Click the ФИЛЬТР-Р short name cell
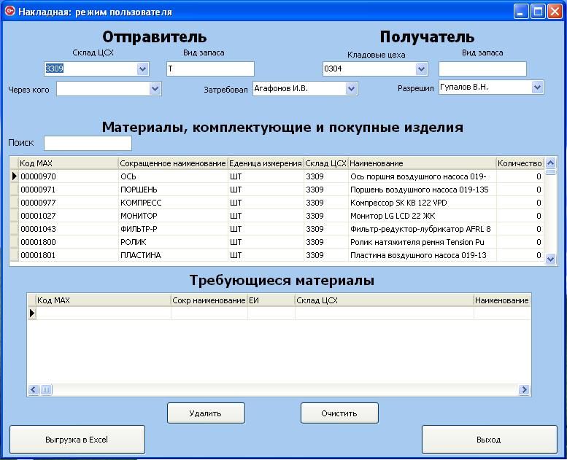Image resolution: width=567 pixels, height=460 pixels. point(173,229)
